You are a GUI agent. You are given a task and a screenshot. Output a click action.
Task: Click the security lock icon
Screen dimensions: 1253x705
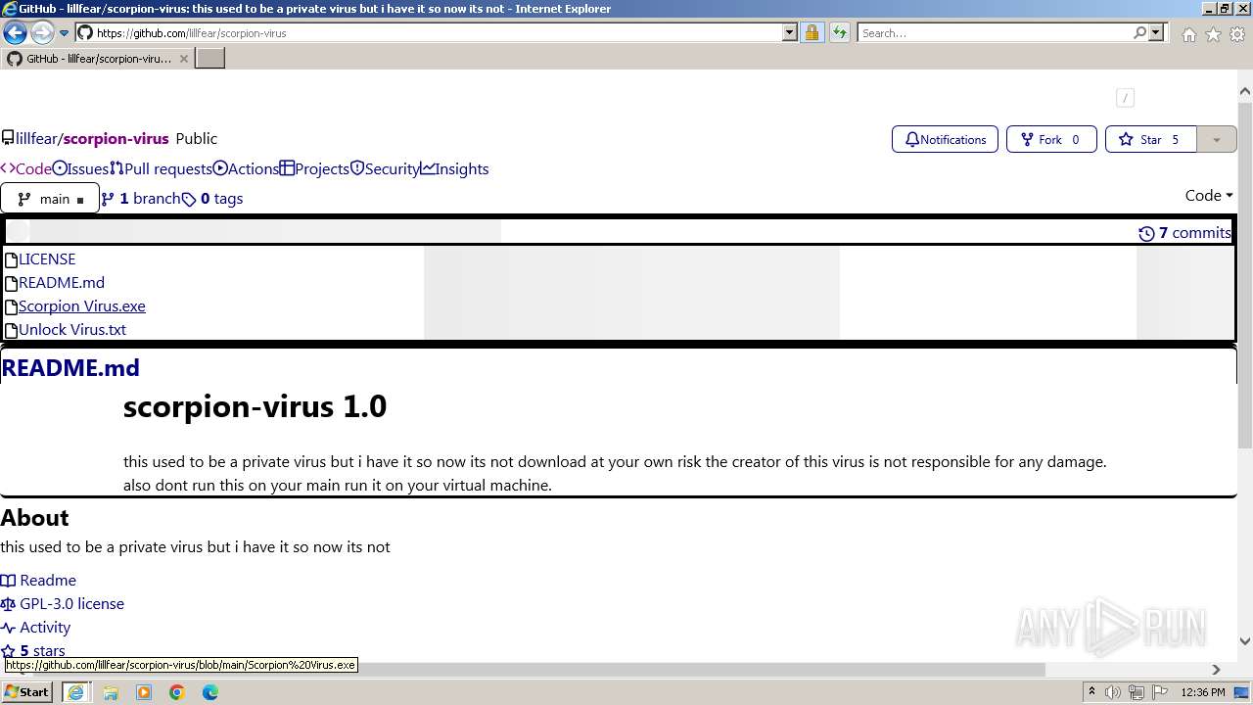coord(812,33)
